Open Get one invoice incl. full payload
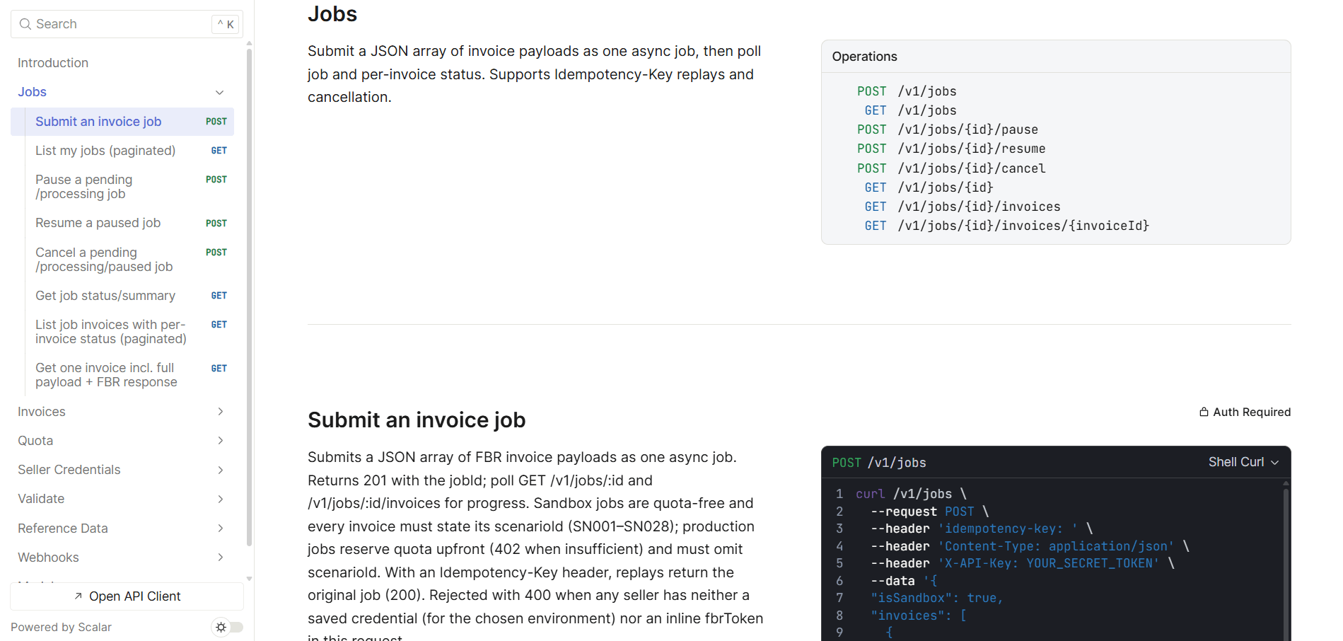The image size is (1343, 641). click(x=122, y=375)
